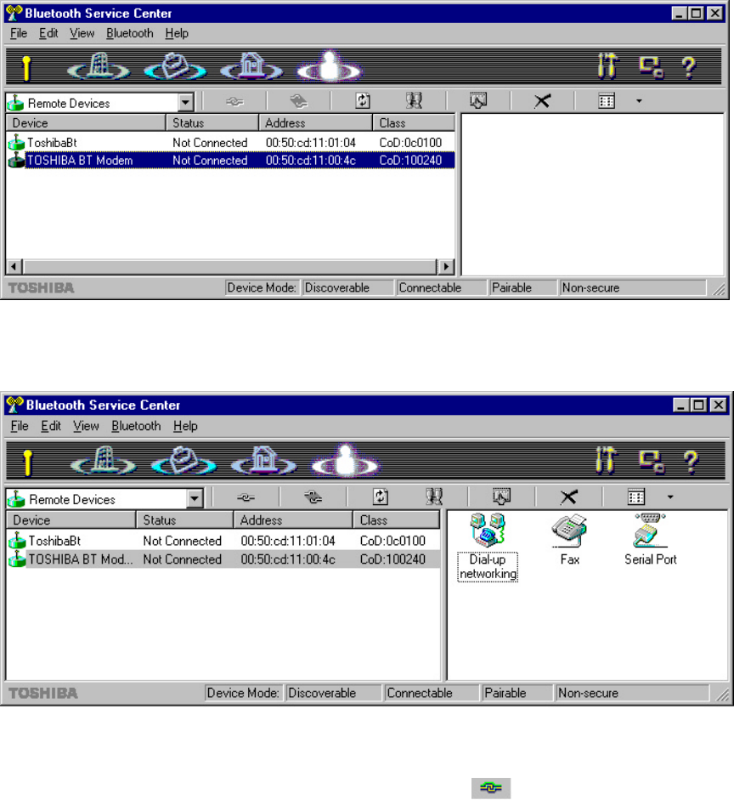
Task: Select the glowing person profile in upper window
Action: (330, 67)
